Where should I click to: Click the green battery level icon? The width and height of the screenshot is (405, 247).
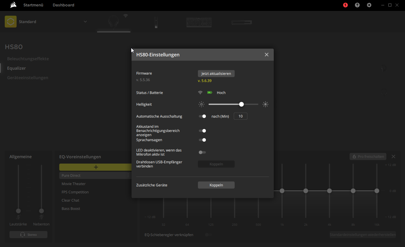[x=210, y=93]
